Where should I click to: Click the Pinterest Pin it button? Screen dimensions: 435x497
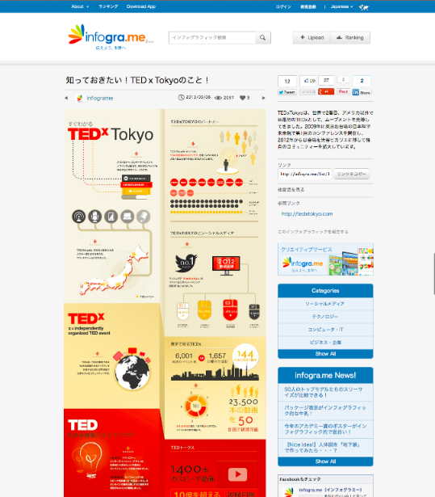343,91
